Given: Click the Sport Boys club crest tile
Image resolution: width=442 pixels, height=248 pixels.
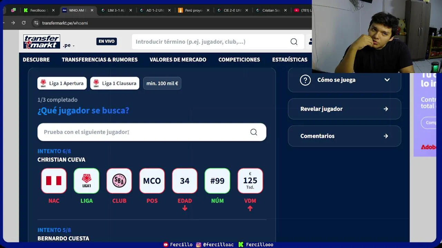Looking at the screenshot, I should pos(119,181).
